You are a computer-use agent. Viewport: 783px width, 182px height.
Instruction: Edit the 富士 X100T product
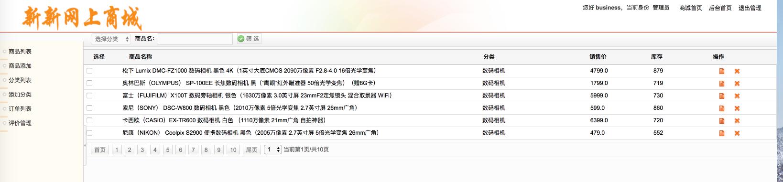click(722, 96)
